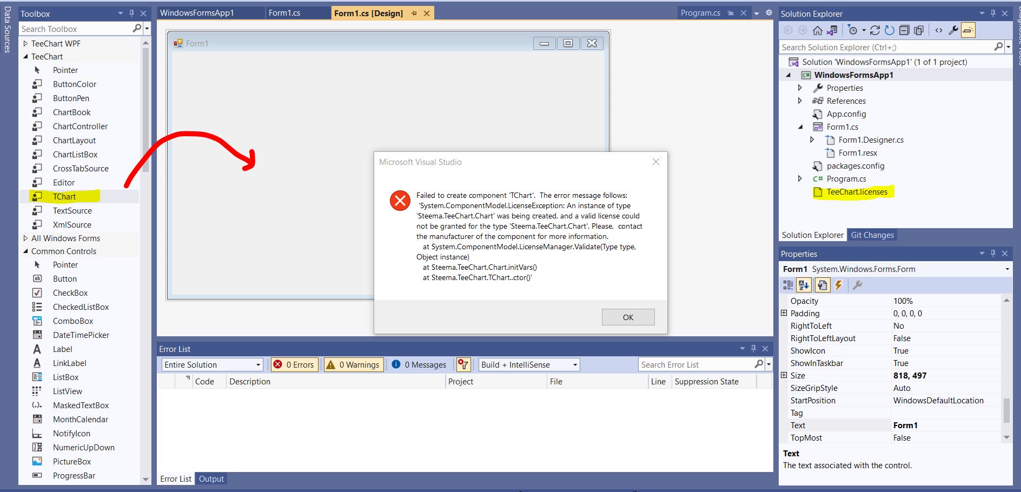The width and height of the screenshot is (1021, 492).
Task: Collapse the Common Controls toolbox group
Action: pos(25,251)
